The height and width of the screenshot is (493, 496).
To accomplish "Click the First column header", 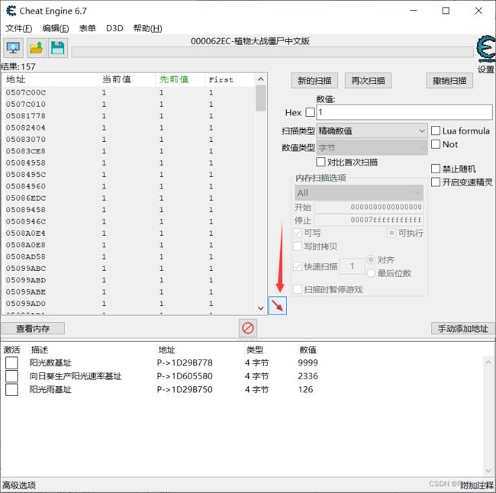I will [x=230, y=79].
